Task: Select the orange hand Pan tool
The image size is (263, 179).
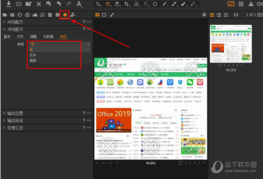Action: 108,4
